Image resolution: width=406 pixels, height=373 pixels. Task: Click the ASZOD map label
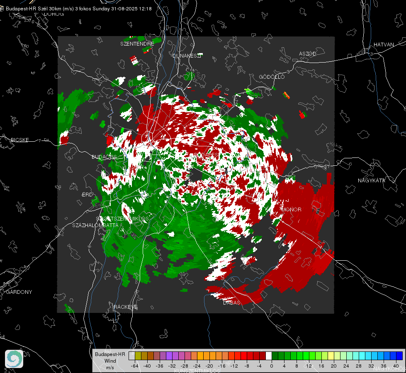click(308, 53)
